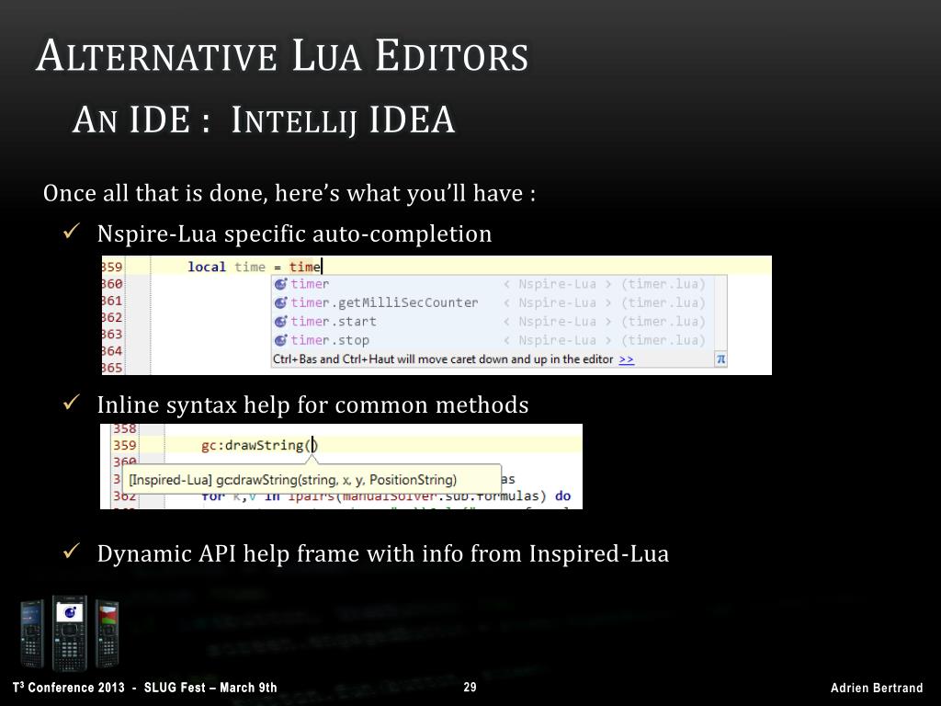Click the 'for k,v in ipairs' code line
The height and width of the screenshot is (706, 941).
tap(386, 495)
